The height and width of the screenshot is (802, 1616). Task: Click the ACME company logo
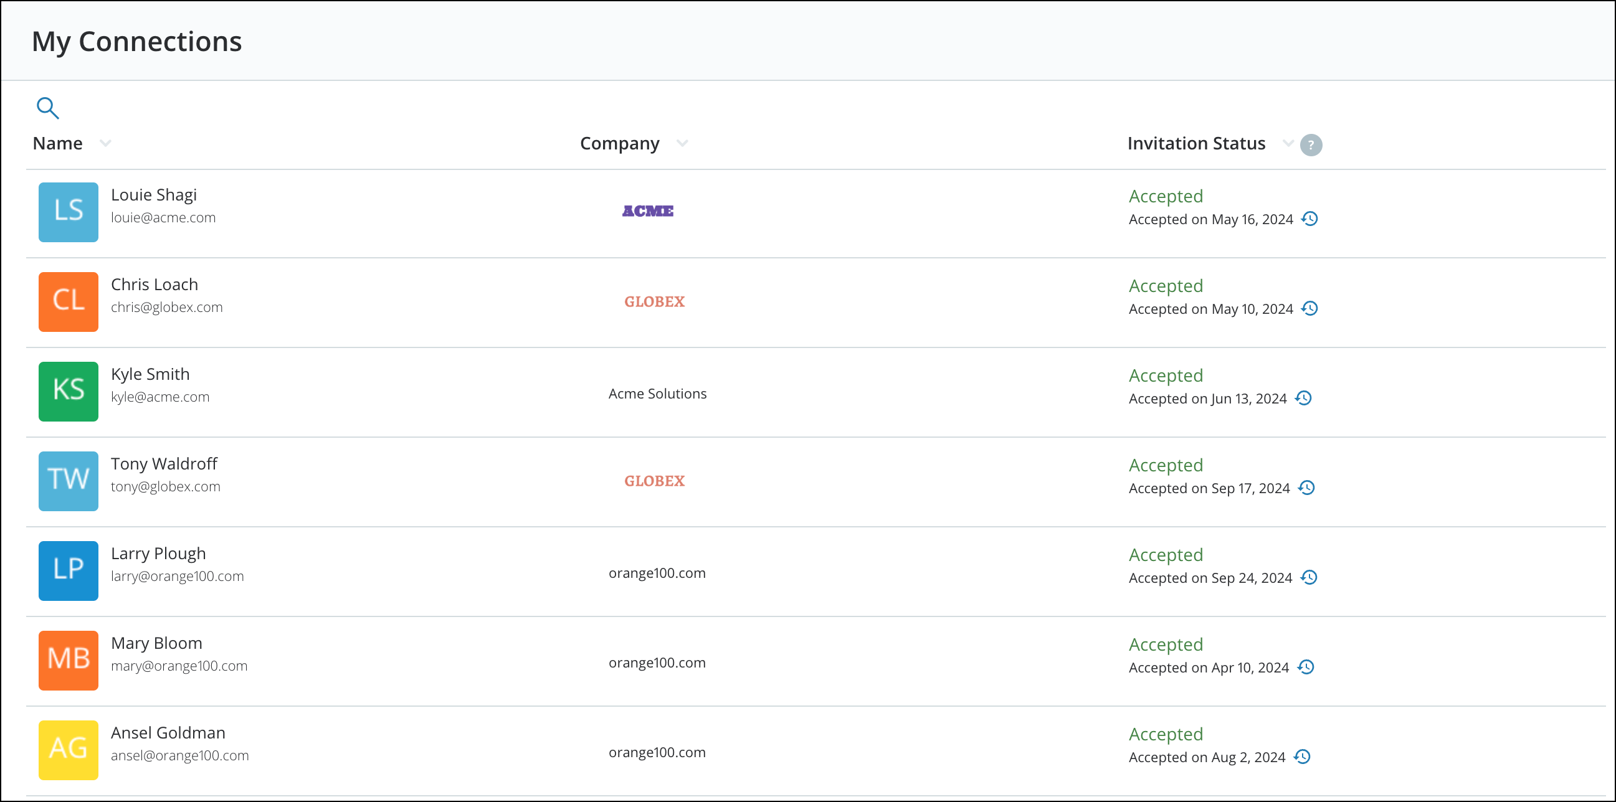point(647,211)
